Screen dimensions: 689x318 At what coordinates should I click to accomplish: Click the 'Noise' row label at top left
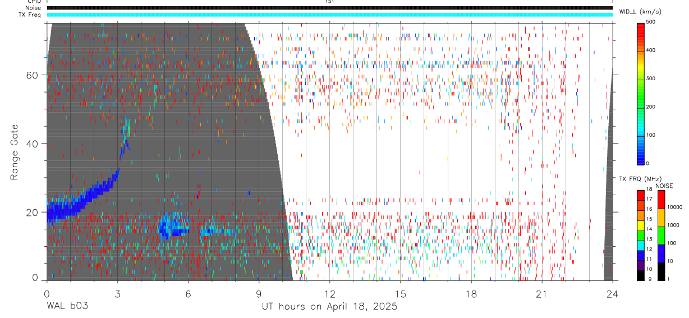[33, 8]
